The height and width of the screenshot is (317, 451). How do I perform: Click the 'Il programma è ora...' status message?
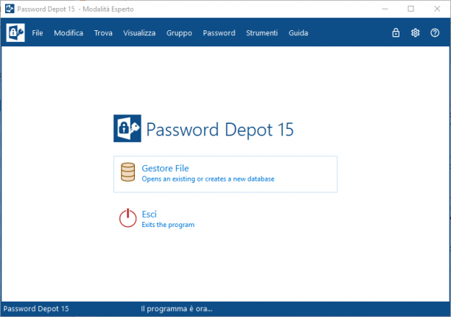[177, 309]
